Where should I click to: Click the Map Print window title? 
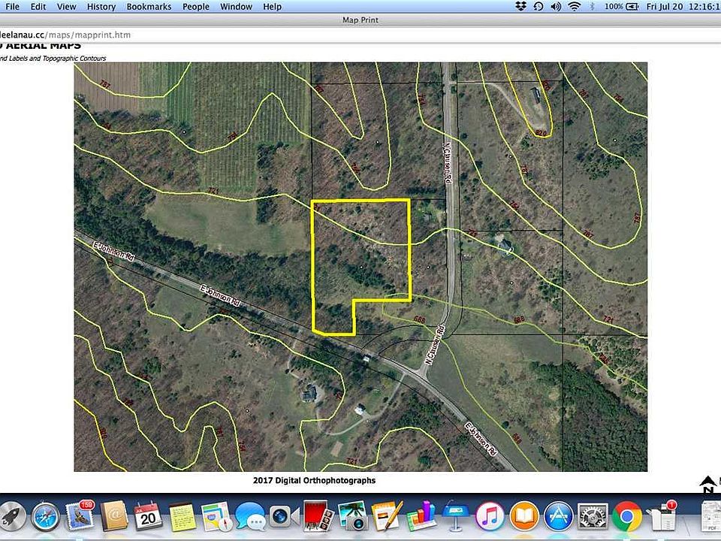coord(360,20)
